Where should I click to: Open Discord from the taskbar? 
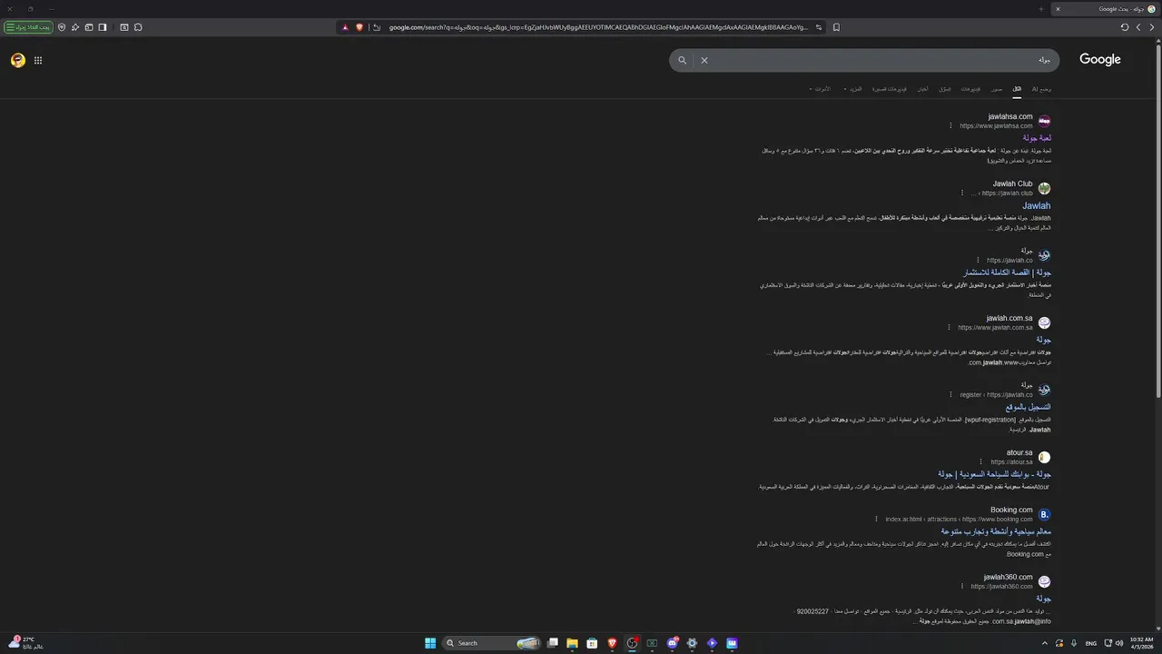pos(672,643)
